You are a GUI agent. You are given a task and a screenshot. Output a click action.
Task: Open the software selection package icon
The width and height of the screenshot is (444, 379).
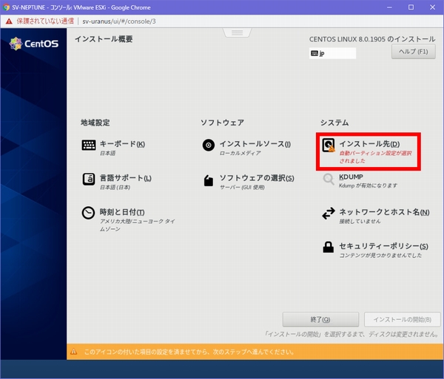pos(209,180)
